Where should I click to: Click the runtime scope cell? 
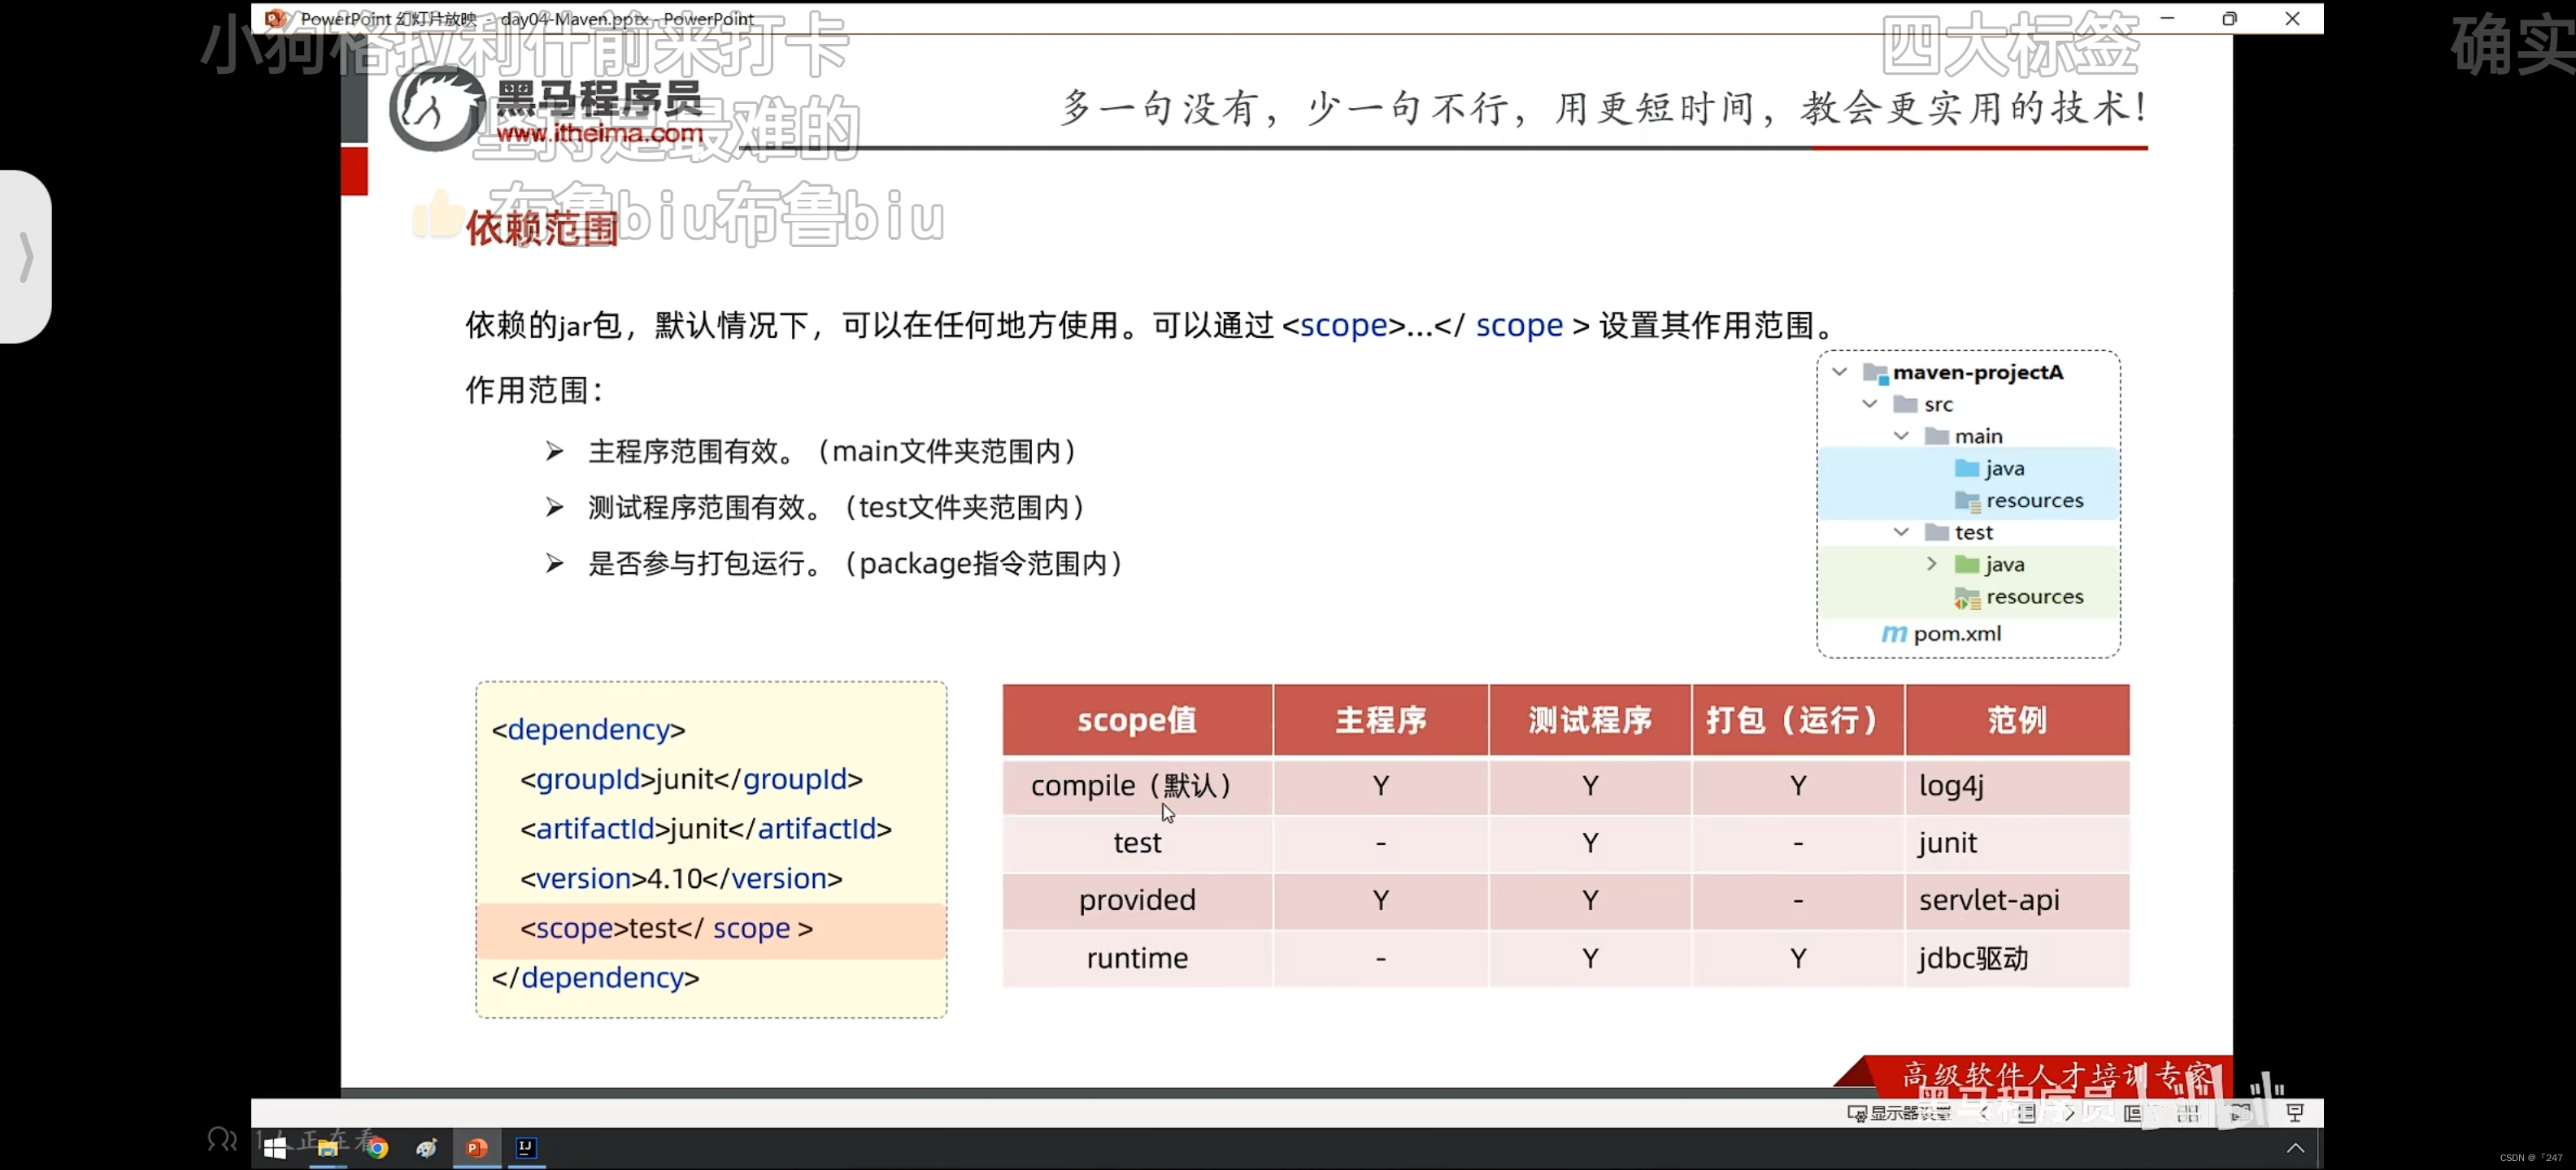point(1137,958)
